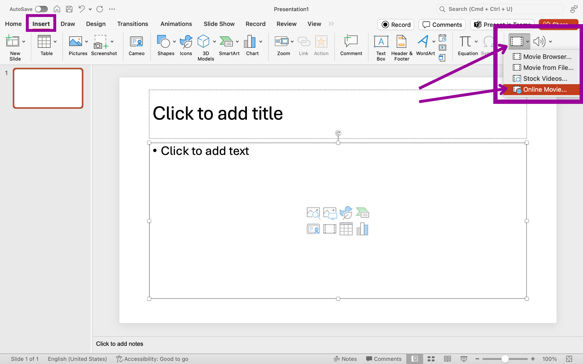Choose Stock Videos... menu item
Screen dimensions: 583x364
tap(541, 78)
